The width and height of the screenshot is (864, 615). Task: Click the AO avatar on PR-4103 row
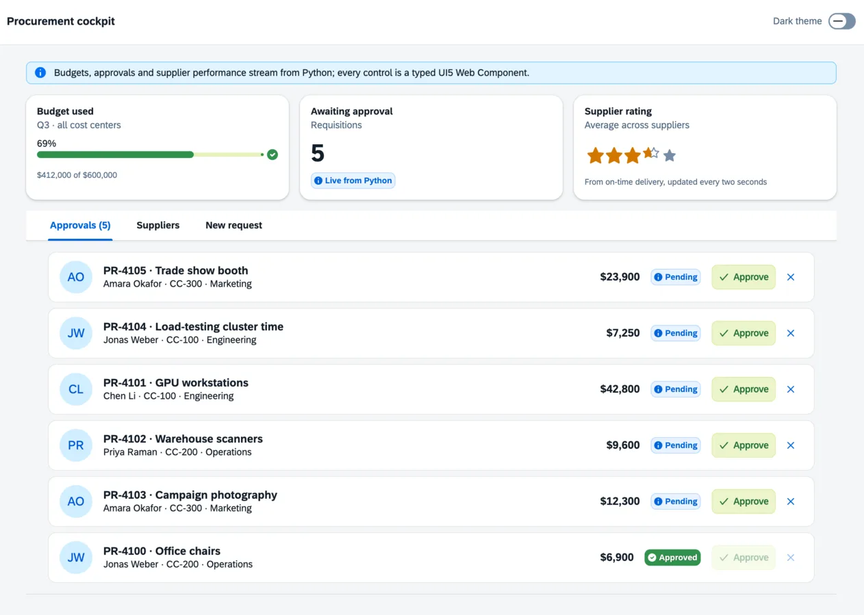coord(76,501)
